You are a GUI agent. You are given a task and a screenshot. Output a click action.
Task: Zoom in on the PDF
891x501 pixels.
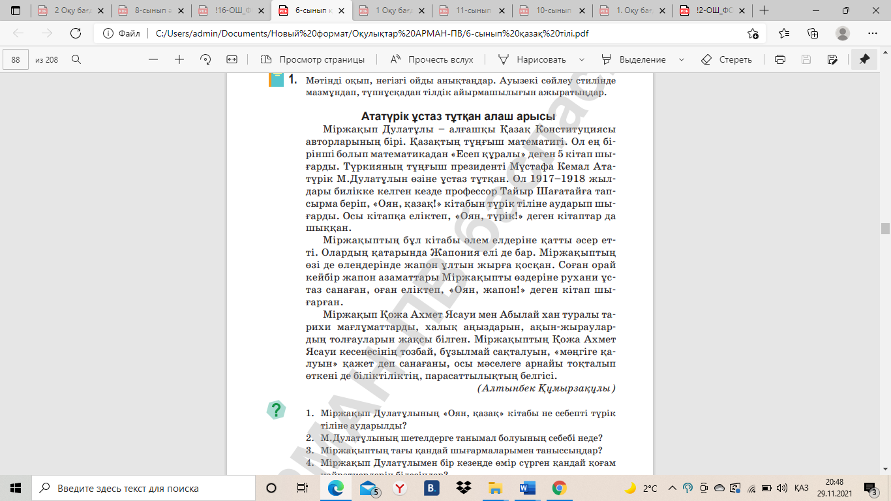coord(179,59)
